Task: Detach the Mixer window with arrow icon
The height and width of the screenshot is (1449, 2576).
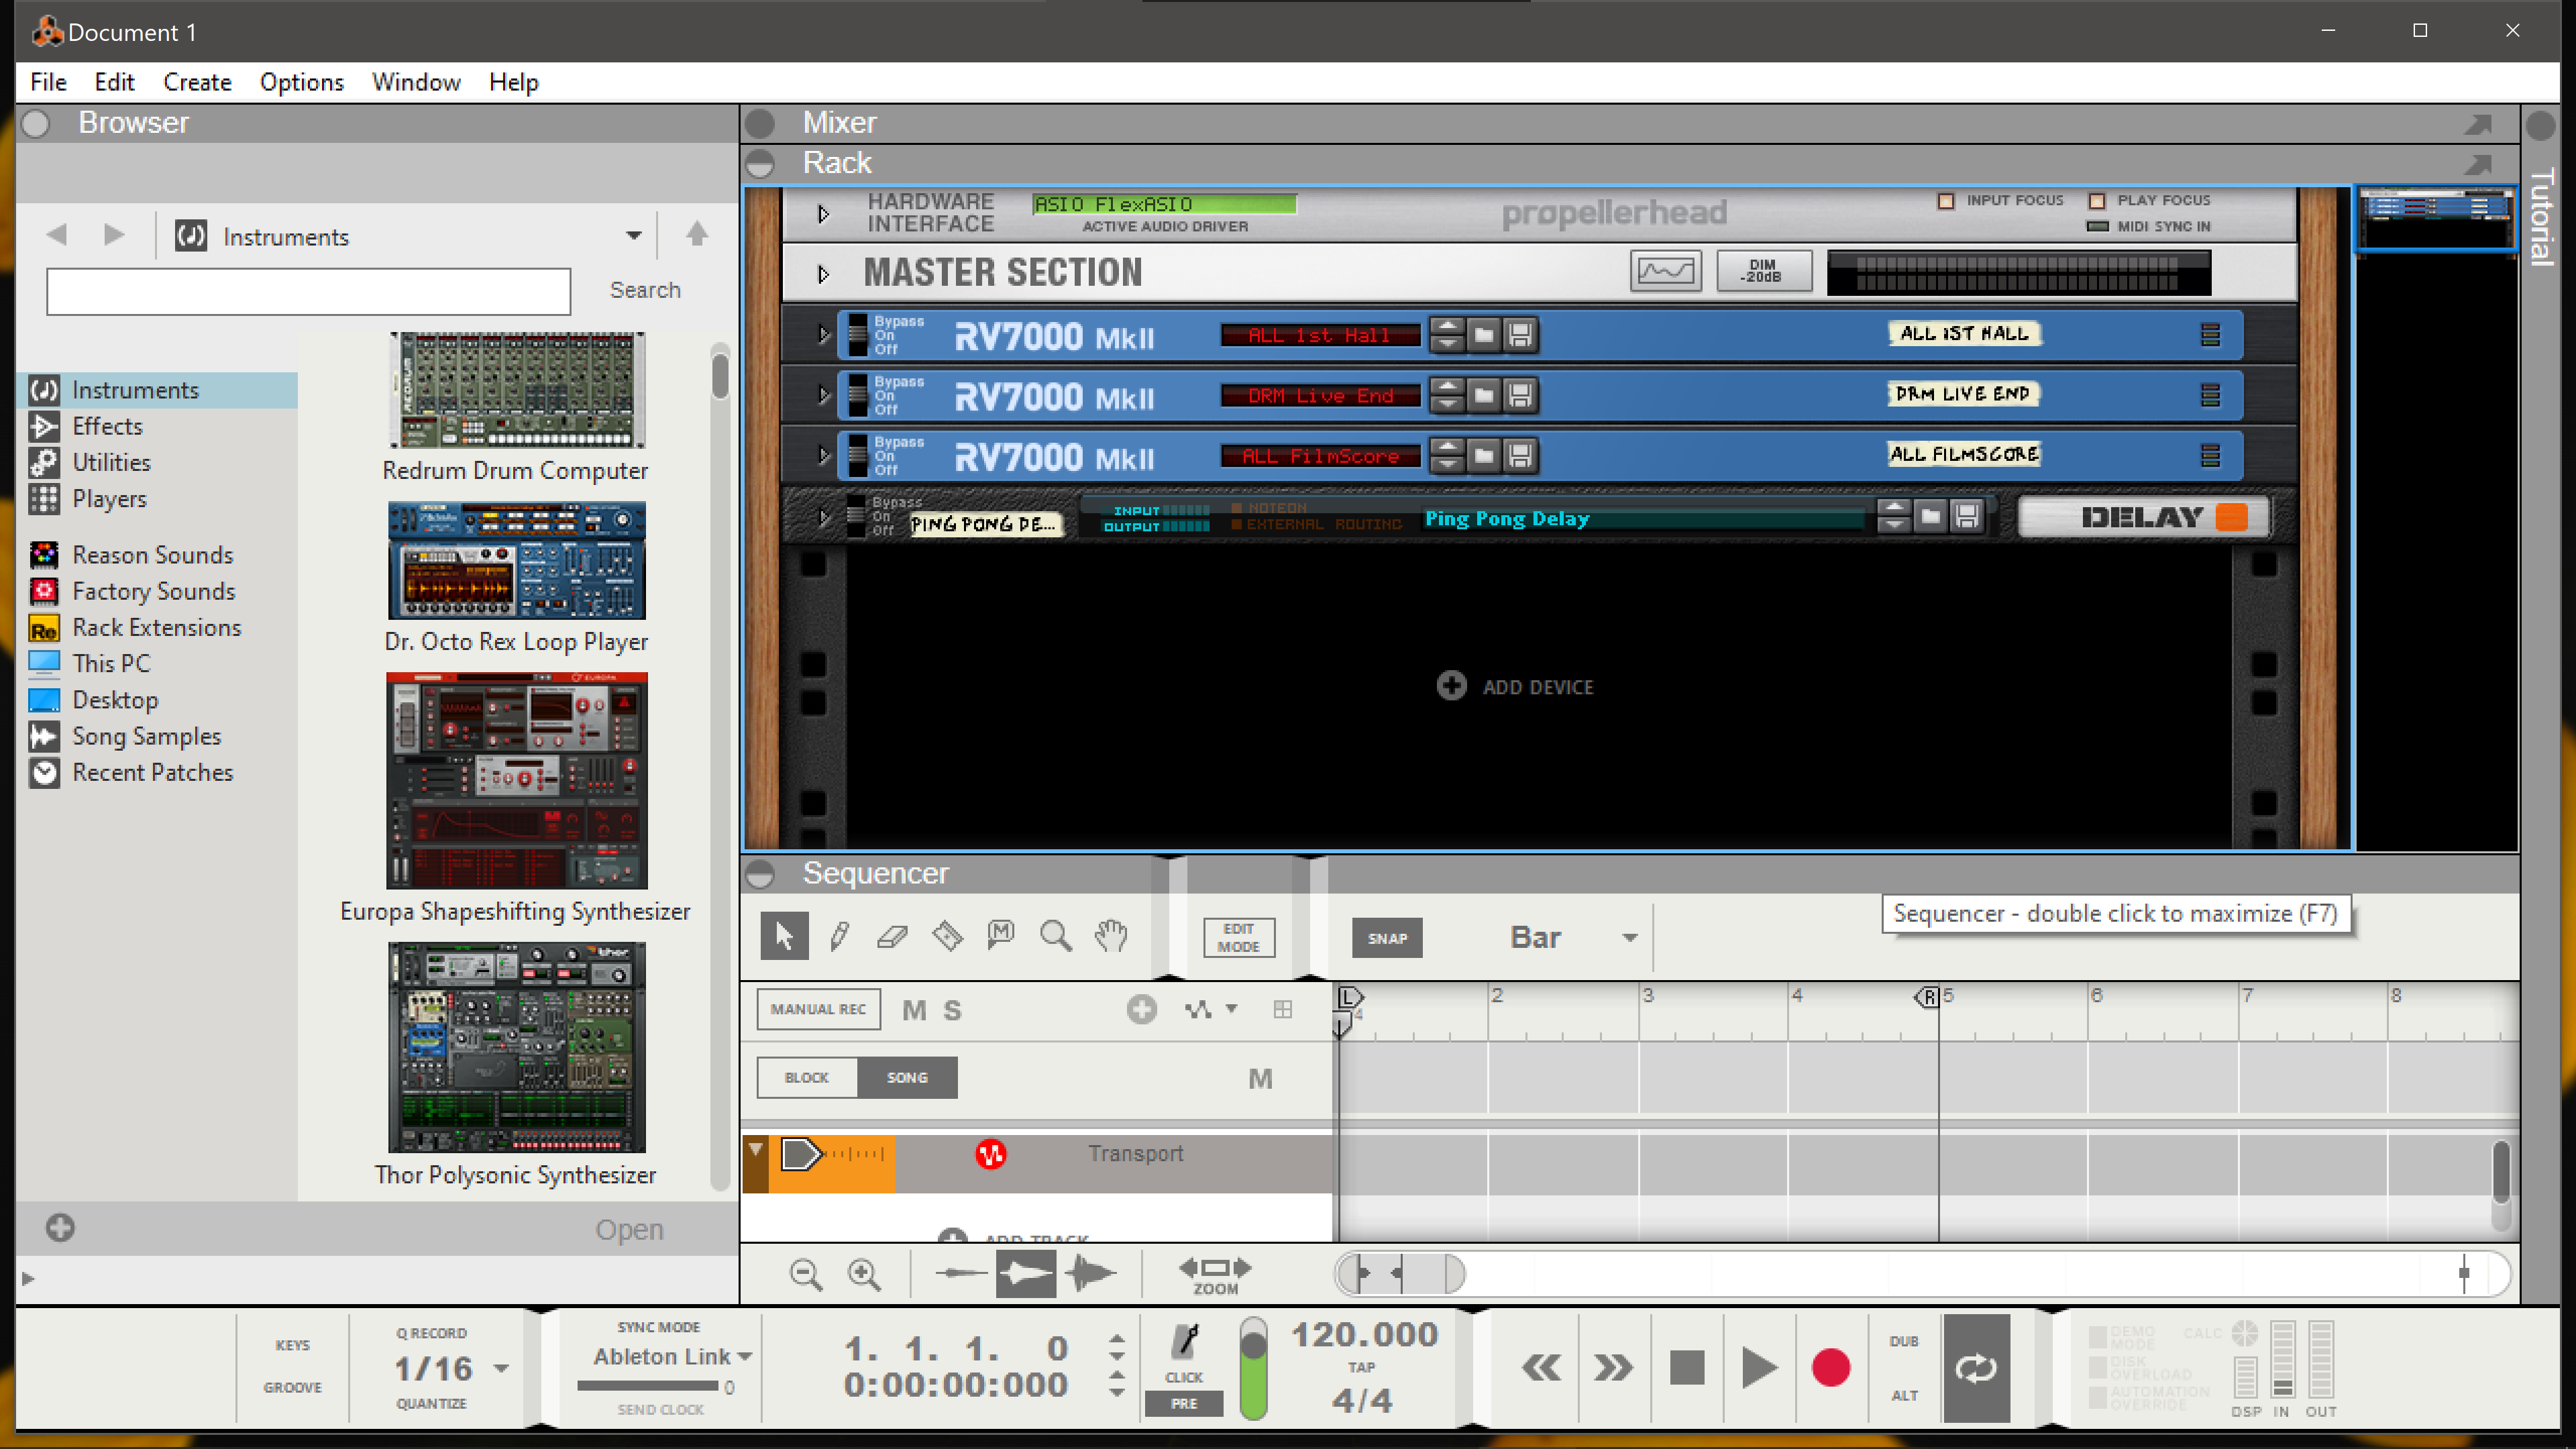Action: 2478,124
